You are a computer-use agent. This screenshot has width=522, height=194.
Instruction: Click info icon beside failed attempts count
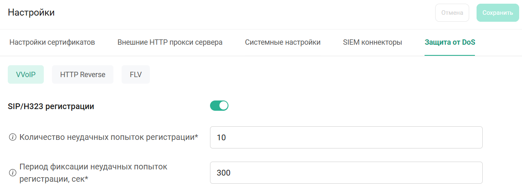tap(12, 137)
